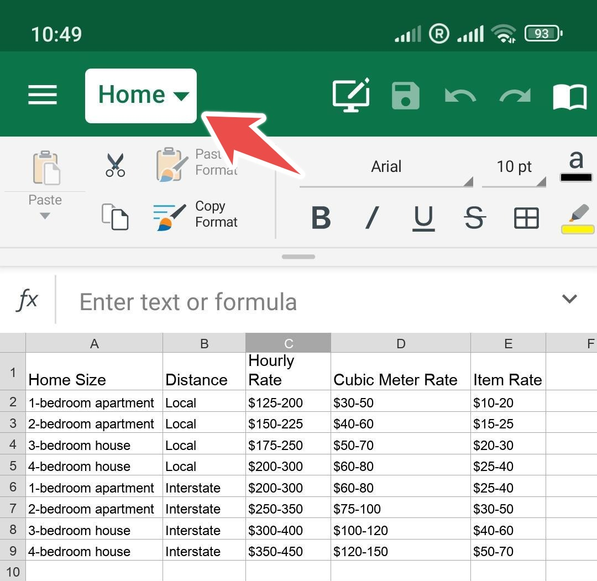
Task: Open the hamburger navigation menu
Action: tap(42, 95)
